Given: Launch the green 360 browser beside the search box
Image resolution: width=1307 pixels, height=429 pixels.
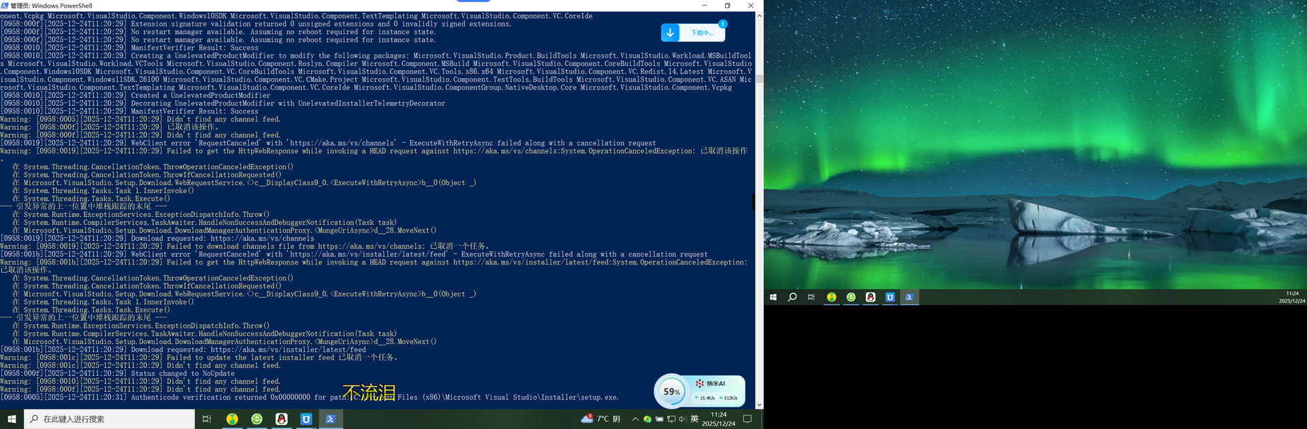Looking at the screenshot, I should [257, 419].
